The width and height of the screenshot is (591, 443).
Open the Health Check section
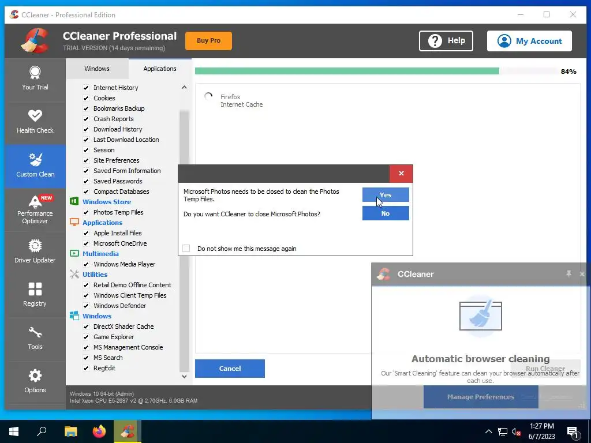pyautogui.click(x=35, y=122)
